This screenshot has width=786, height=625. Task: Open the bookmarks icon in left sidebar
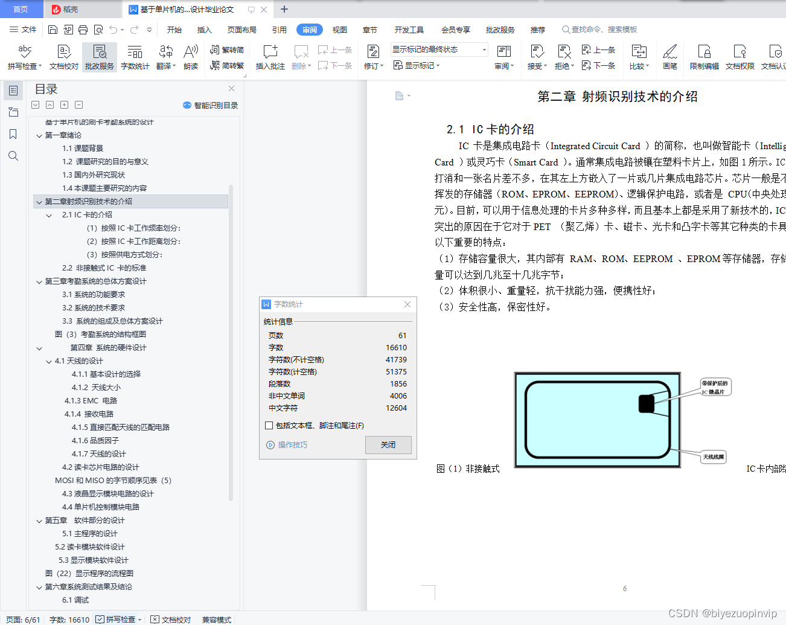13,134
